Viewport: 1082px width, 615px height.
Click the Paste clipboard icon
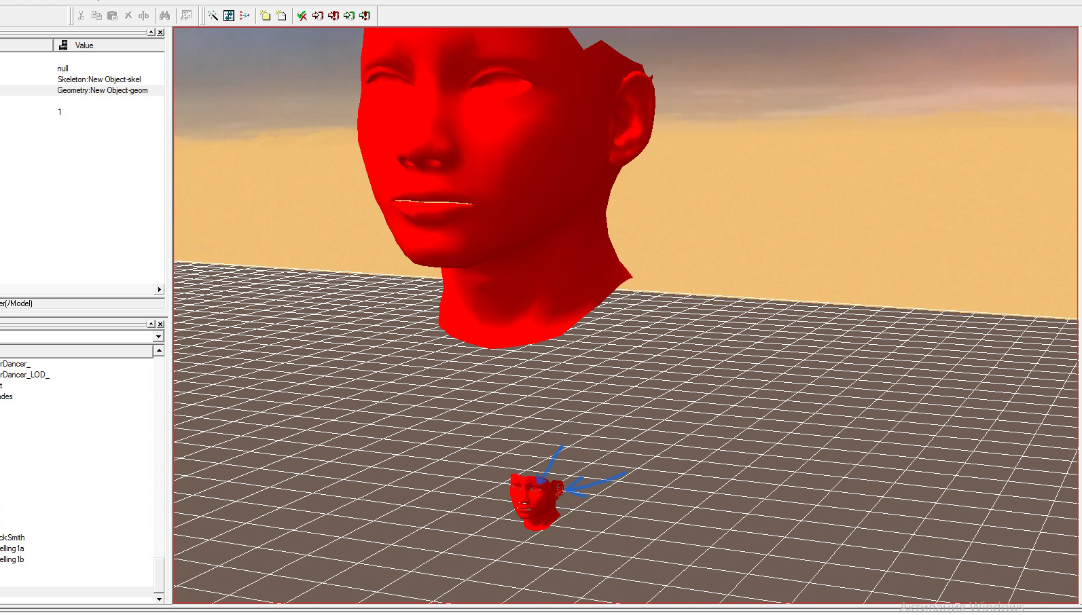point(112,16)
